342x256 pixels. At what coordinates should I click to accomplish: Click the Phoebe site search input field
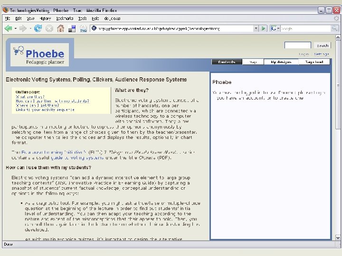click(x=297, y=46)
